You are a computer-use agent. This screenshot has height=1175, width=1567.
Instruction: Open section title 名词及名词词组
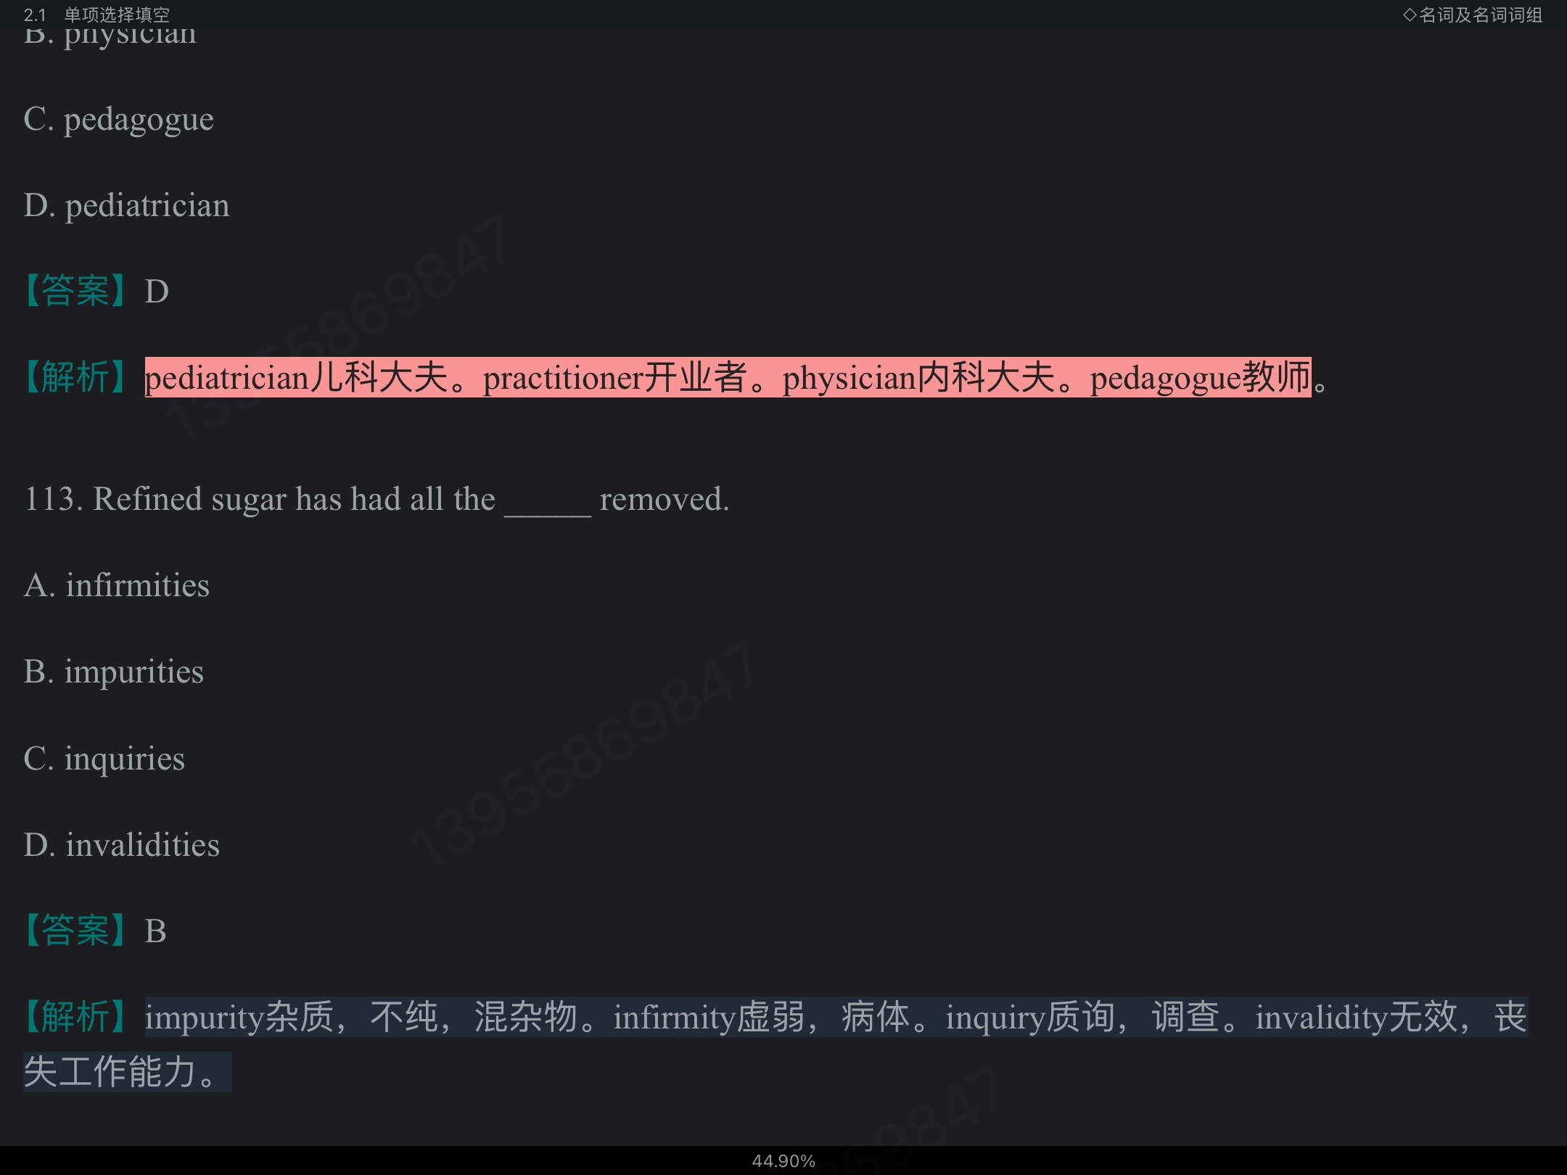[x=1473, y=15]
